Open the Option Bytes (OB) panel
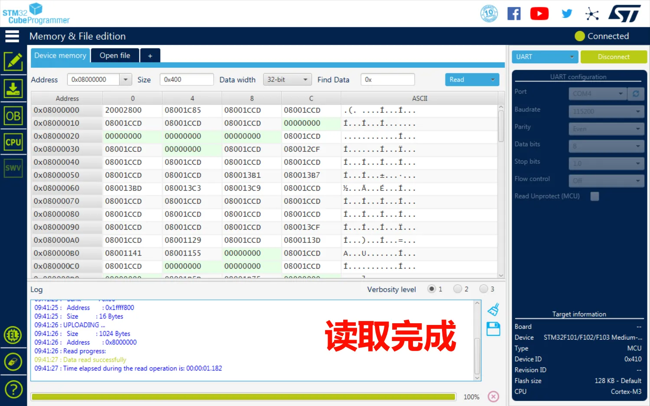Image resolution: width=650 pixels, height=406 pixels. click(13, 116)
